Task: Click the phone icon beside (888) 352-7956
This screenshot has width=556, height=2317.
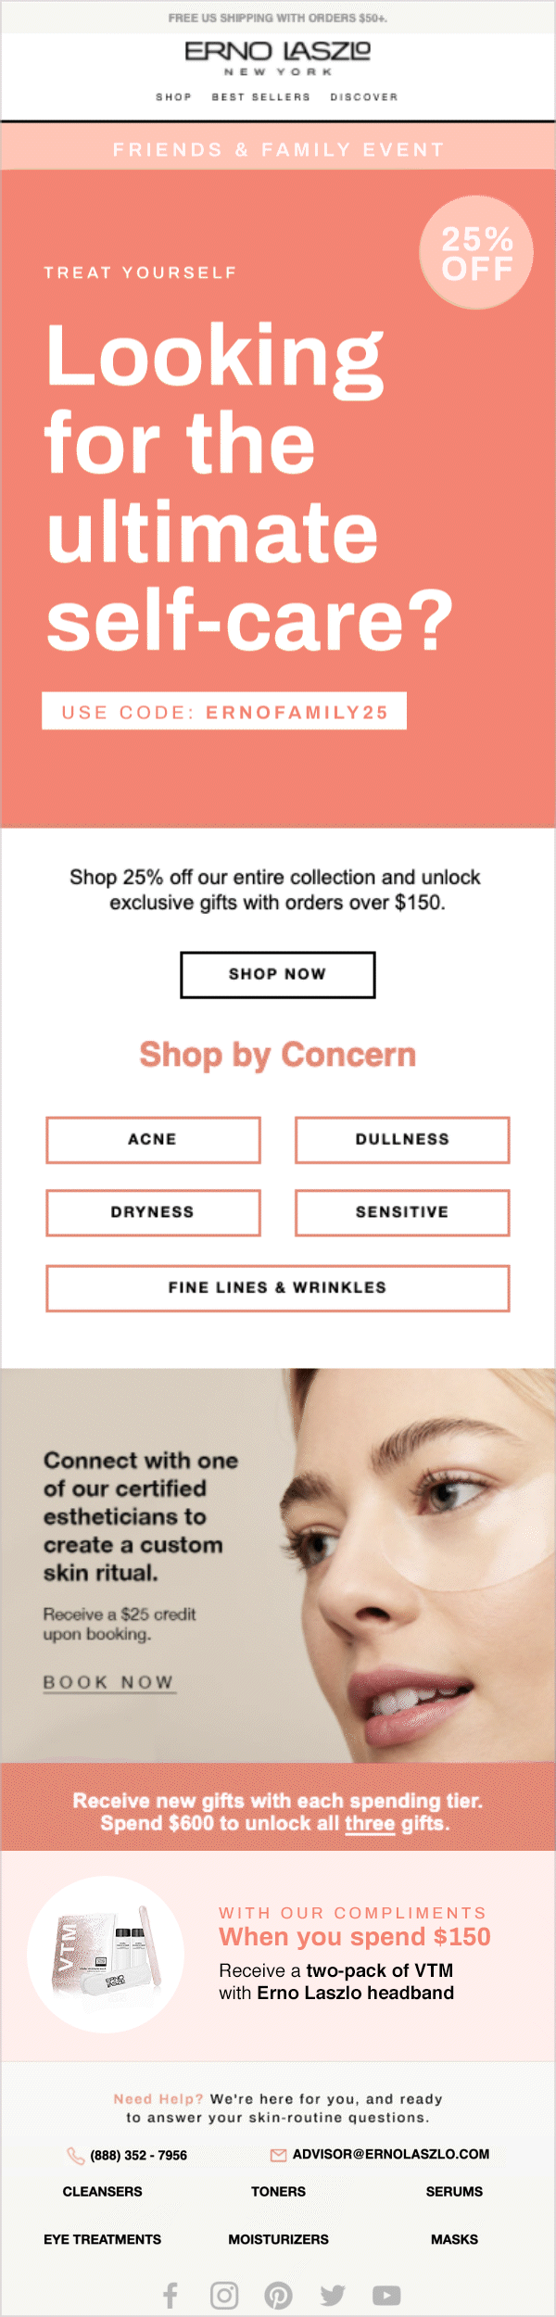Action: click(x=76, y=2156)
